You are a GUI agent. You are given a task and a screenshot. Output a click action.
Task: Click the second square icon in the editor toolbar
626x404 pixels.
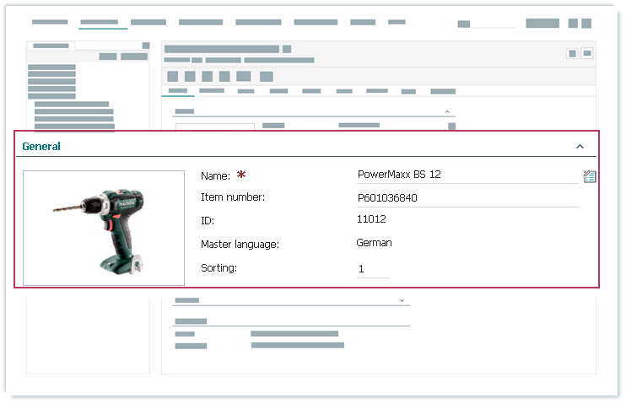pyautogui.click(x=190, y=76)
